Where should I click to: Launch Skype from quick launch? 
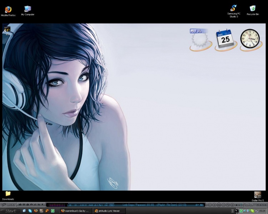click(x=30, y=211)
